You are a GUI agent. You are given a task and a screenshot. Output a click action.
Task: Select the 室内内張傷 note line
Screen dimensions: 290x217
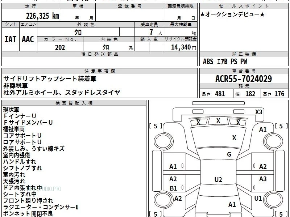coord(16,155)
